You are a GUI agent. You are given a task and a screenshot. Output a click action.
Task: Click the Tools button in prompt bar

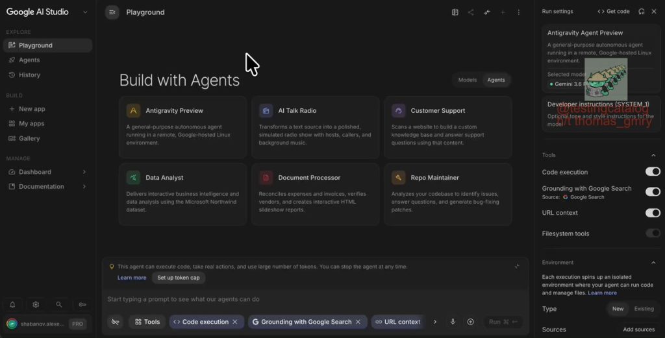point(147,322)
